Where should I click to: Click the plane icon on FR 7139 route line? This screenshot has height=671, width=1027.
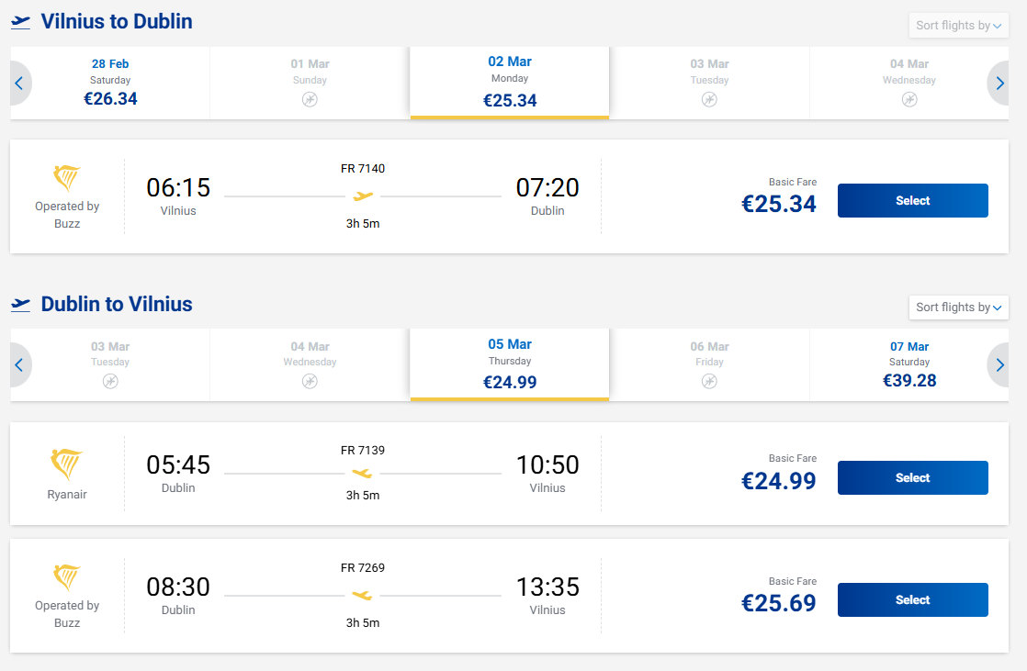click(363, 474)
